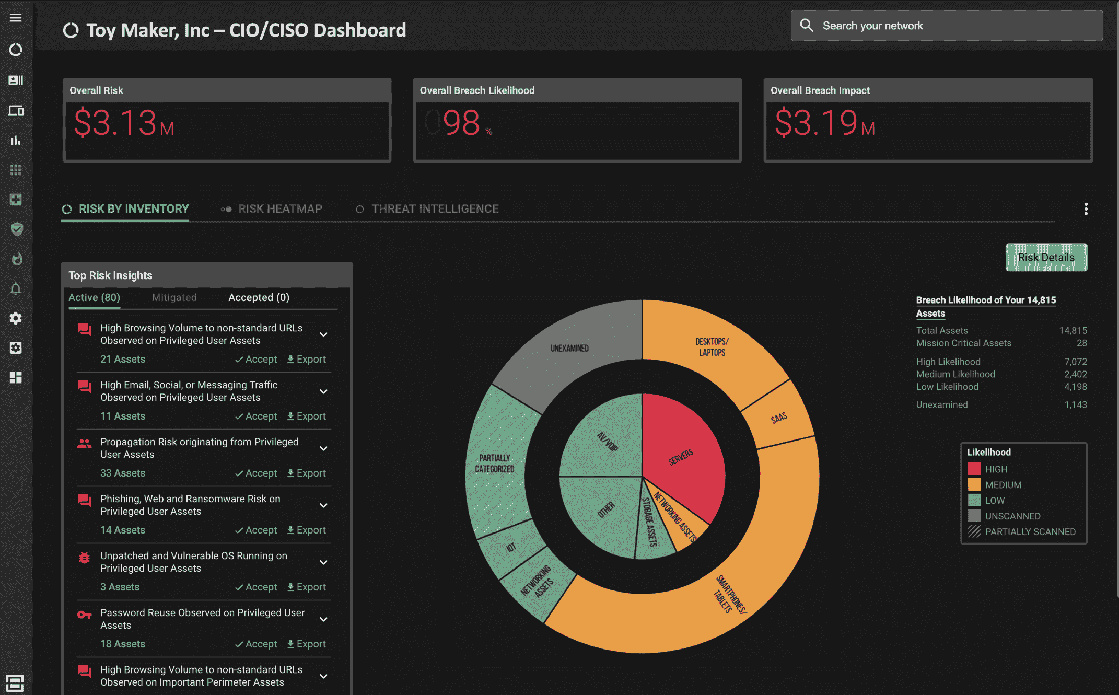This screenshot has height=695, width=1119.
Task: Switch to the Mitigated insights tab
Action: click(x=174, y=297)
